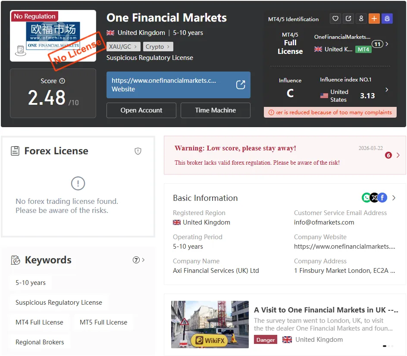Click the X (Twitter) icon
This screenshot has width=407, height=356.
(374, 198)
